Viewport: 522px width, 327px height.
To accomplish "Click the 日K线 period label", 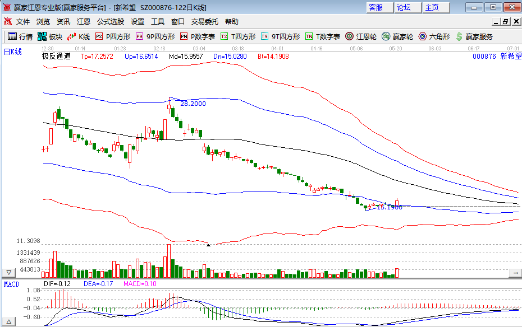I will 13,52.
